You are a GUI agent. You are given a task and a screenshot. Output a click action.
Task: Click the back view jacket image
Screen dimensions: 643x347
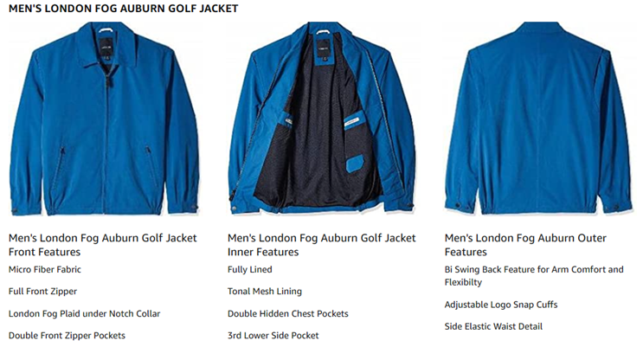click(539, 121)
